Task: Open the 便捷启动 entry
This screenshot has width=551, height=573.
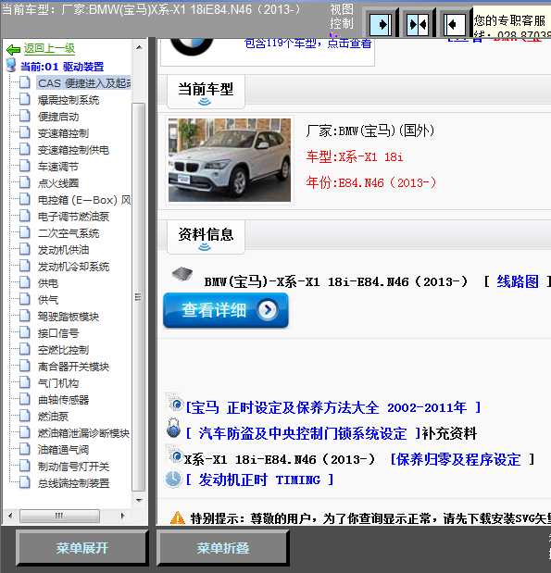Action: tap(58, 117)
